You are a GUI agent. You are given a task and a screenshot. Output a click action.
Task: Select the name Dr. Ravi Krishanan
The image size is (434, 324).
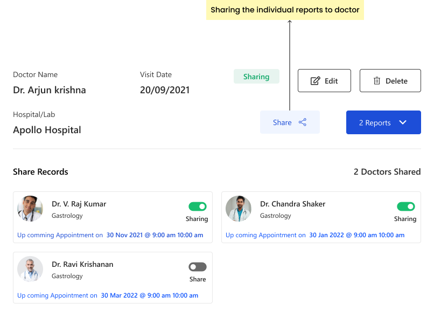click(82, 264)
